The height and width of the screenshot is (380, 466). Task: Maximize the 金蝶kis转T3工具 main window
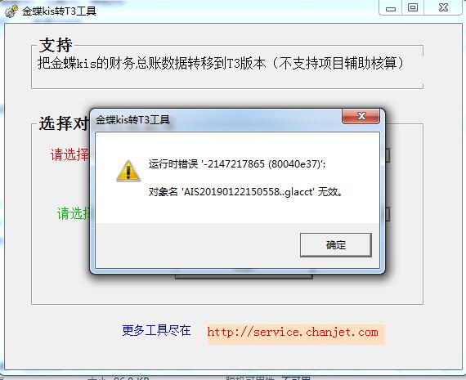pos(413,7)
